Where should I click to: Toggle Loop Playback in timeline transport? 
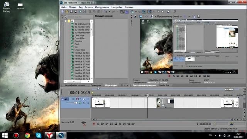[x=98, y=124]
